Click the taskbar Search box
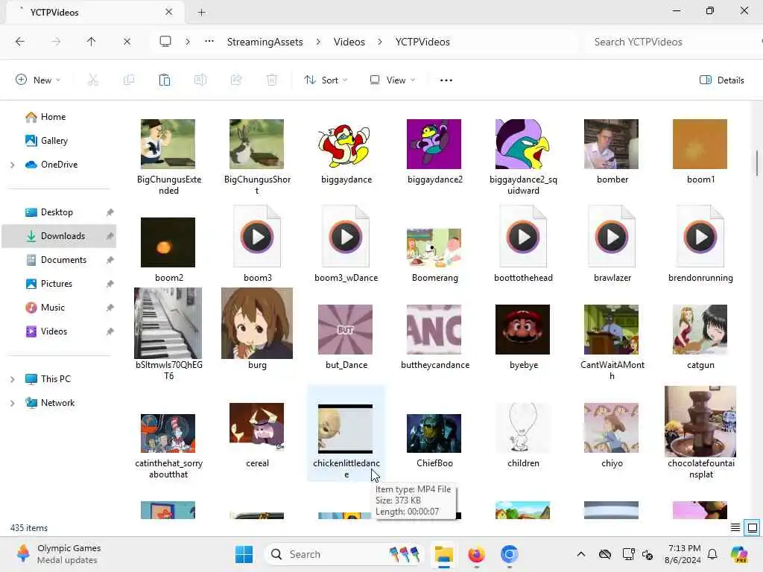This screenshot has width=763, height=572. pyautogui.click(x=344, y=554)
